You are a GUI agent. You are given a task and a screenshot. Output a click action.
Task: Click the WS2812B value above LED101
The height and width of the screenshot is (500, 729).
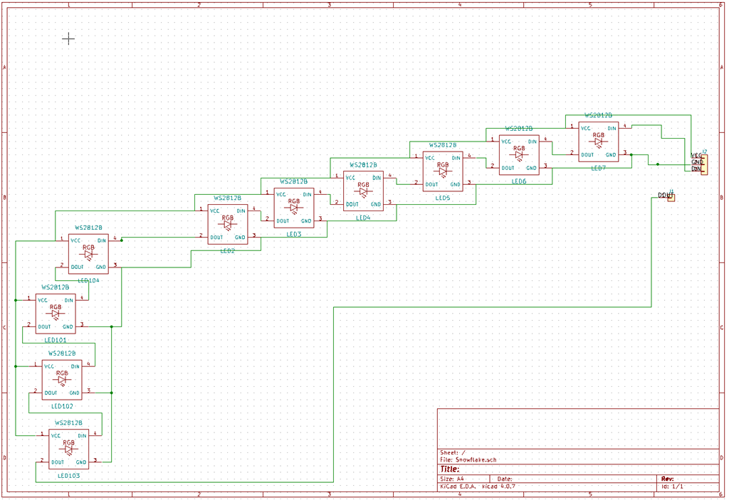56,287
